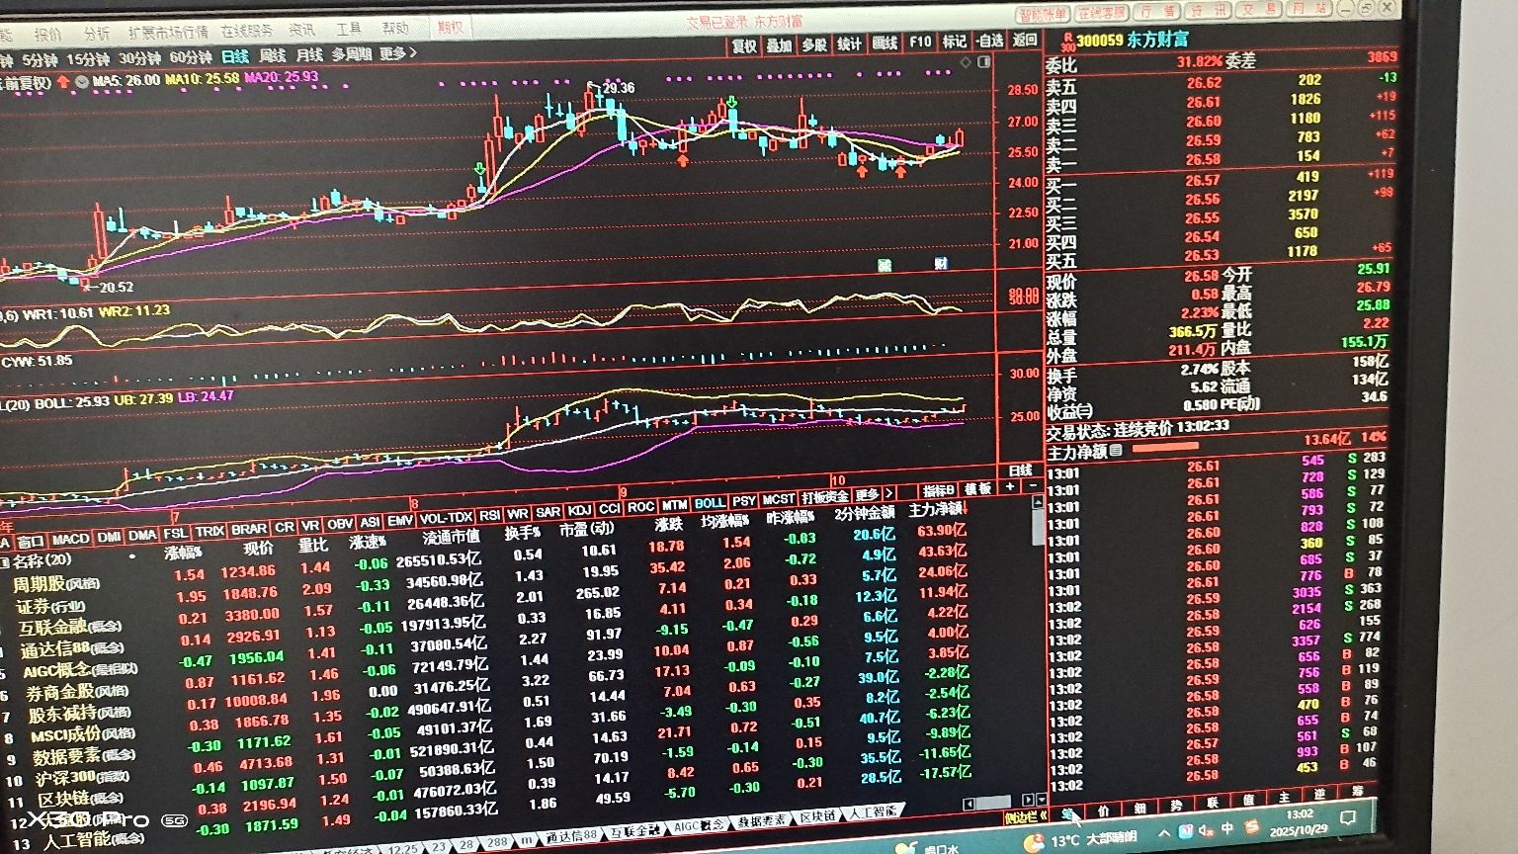Viewport: 1518px width, 854px height.
Task: Select the KDJ indicator tab
Action: [x=579, y=511]
